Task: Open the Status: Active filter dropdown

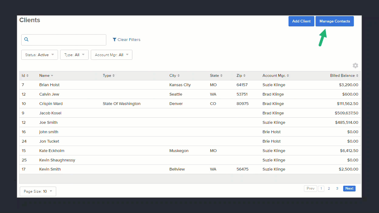Action: click(x=39, y=55)
